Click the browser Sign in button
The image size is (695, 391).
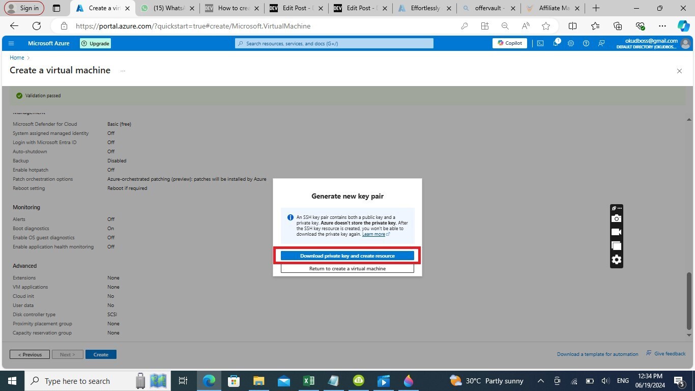coord(24,8)
